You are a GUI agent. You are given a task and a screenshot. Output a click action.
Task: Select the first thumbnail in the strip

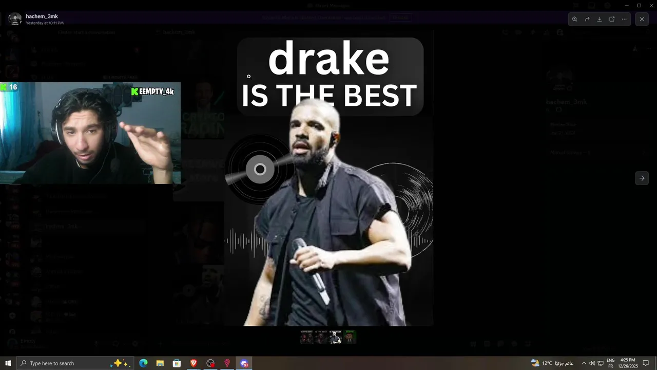tap(306, 337)
